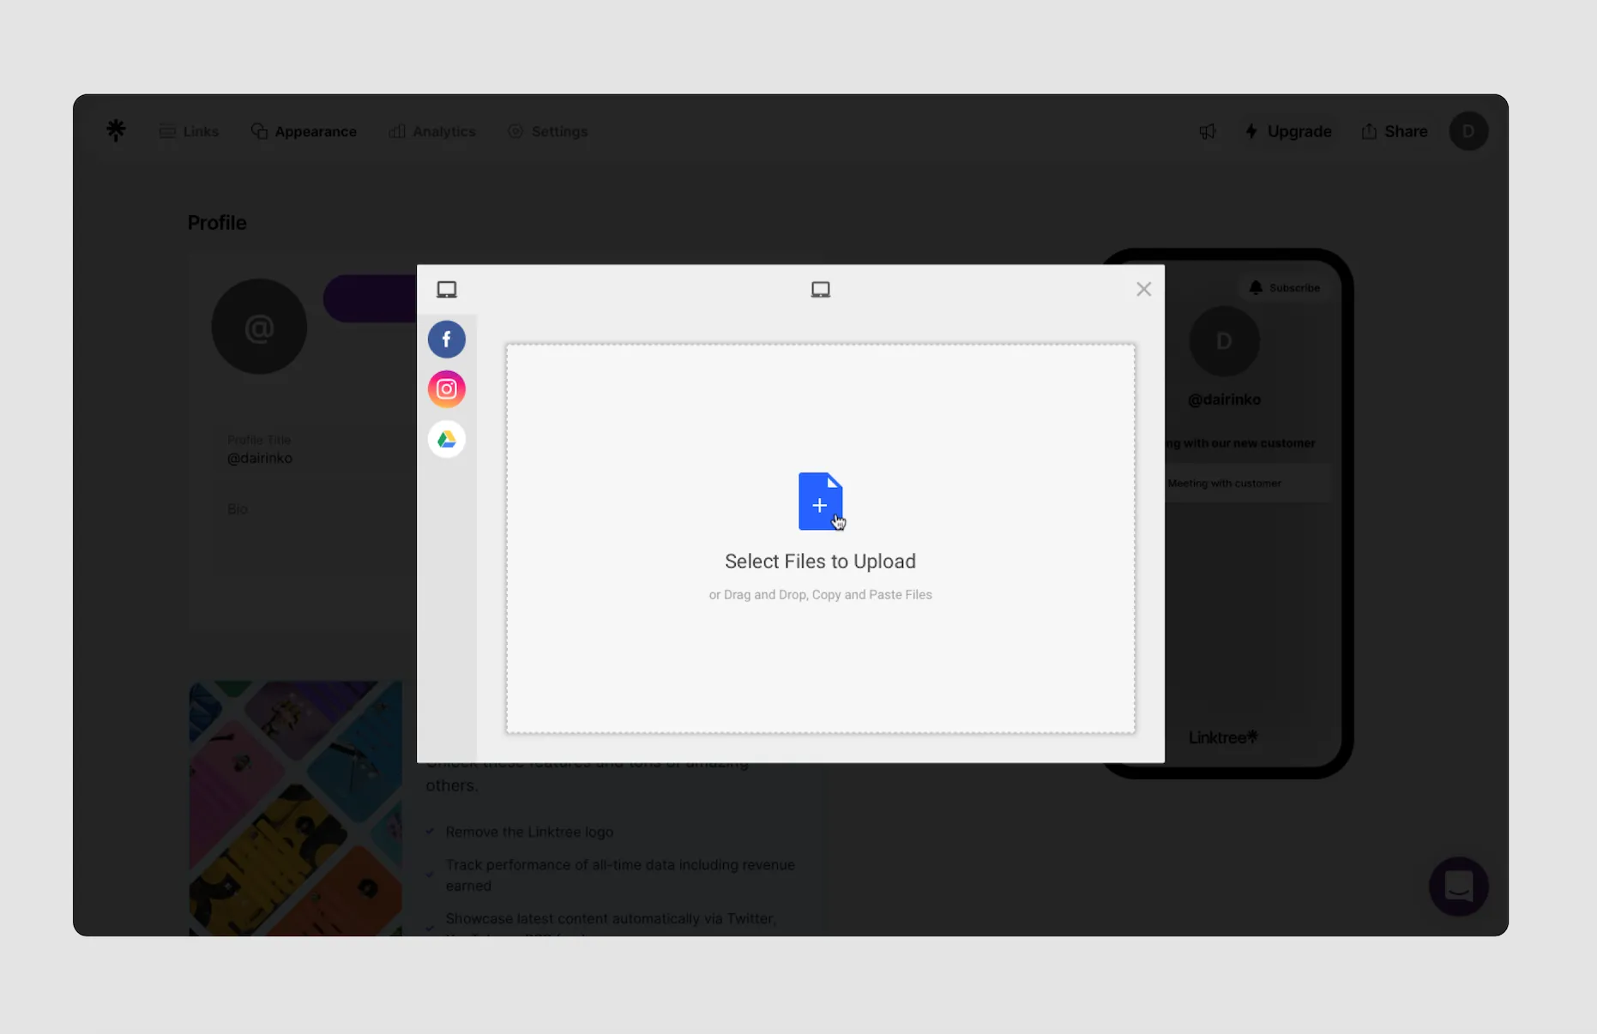Image resolution: width=1597 pixels, height=1034 pixels.
Task: Click the 'Remove the Linktree logo' text
Action: point(529,832)
